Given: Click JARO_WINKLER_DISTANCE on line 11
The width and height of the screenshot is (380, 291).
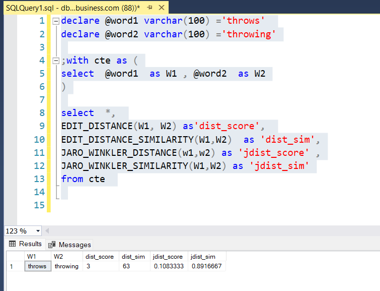Looking at the screenshot, I should click(119, 153).
